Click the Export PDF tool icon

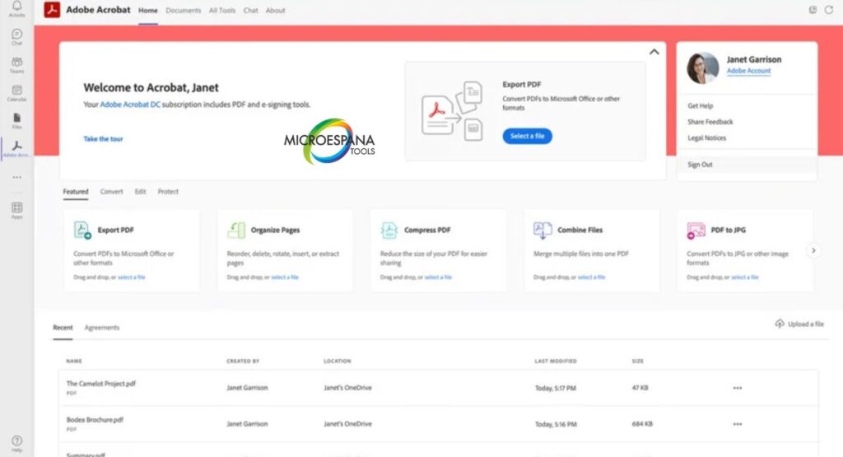82,231
